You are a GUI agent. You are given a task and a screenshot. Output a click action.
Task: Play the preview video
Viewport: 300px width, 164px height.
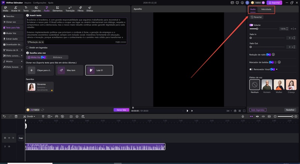point(187,111)
